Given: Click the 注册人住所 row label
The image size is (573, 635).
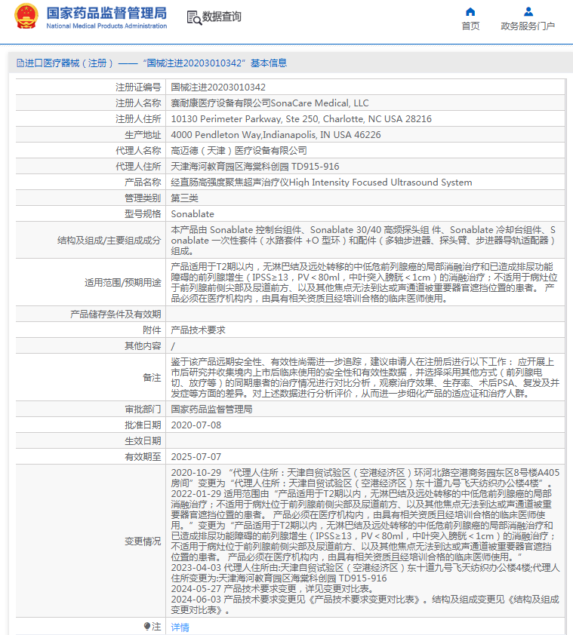Looking at the screenshot, I should point(138,118).
